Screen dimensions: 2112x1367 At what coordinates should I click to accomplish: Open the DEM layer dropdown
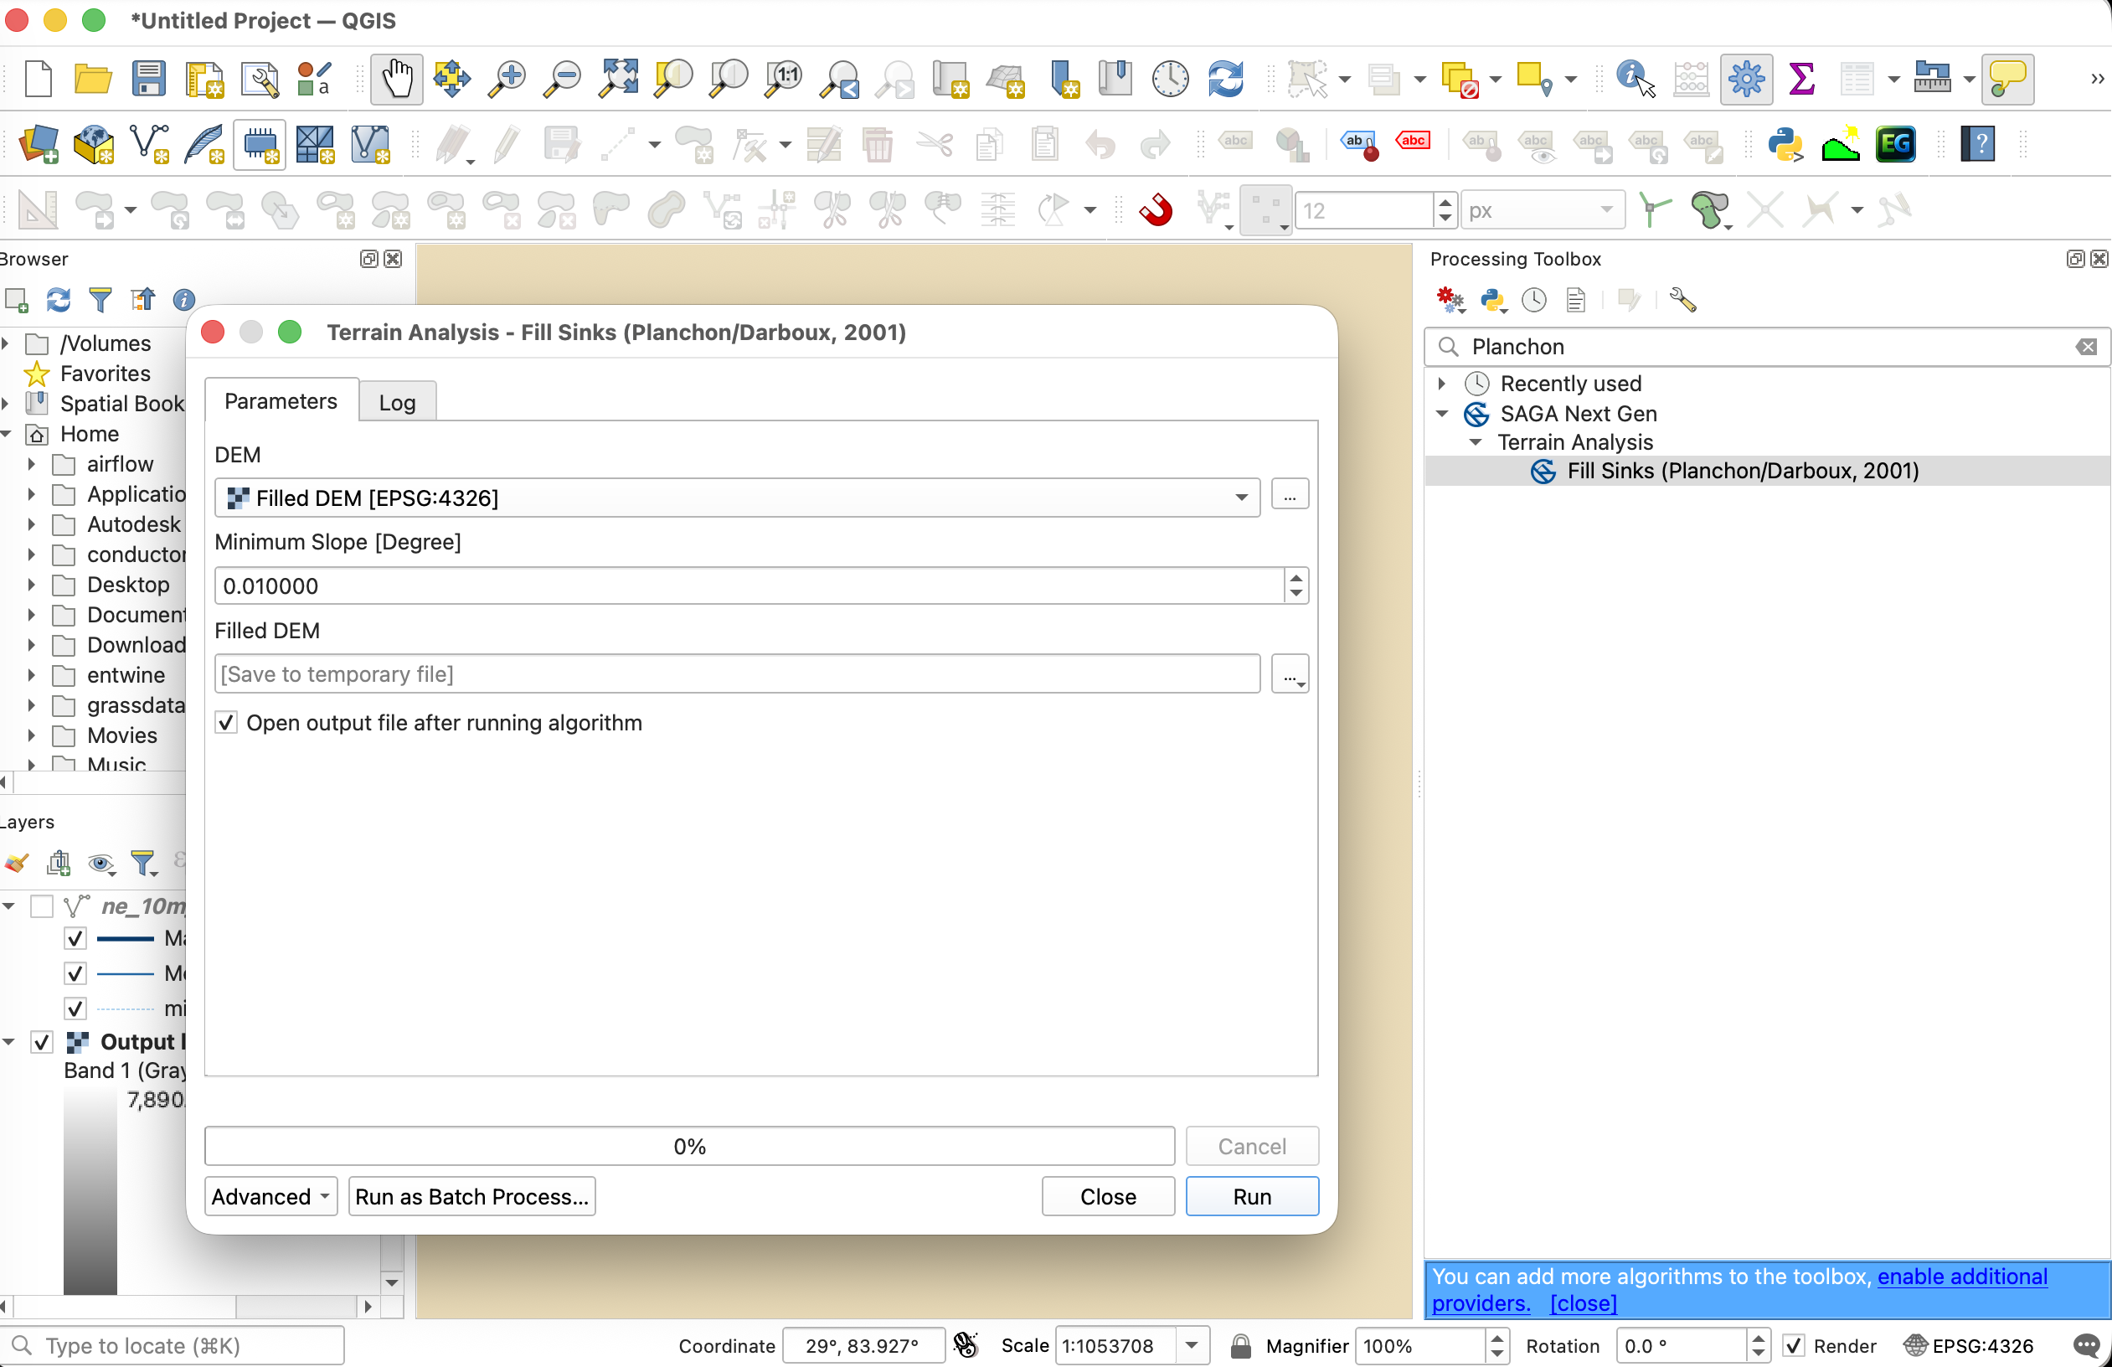[737, 498]
